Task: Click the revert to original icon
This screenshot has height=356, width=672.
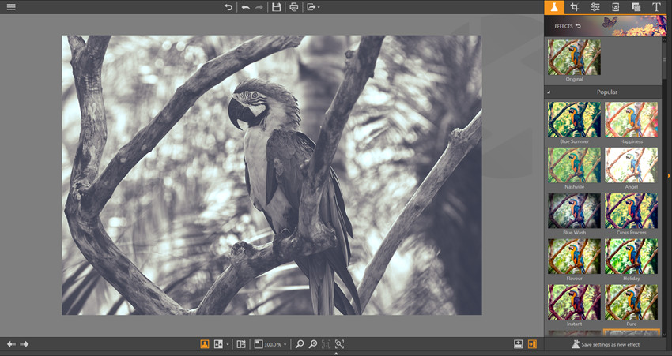Action: tap(228, 7)
